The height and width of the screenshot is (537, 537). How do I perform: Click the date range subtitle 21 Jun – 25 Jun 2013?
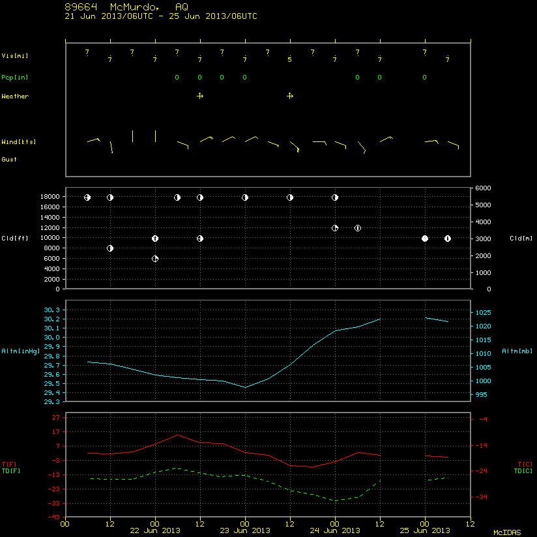tap(161, 16)
